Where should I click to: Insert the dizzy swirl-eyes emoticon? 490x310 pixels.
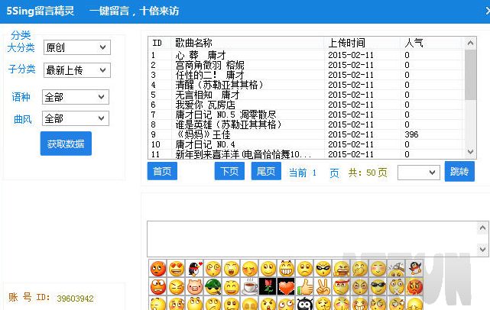point(213,268)
